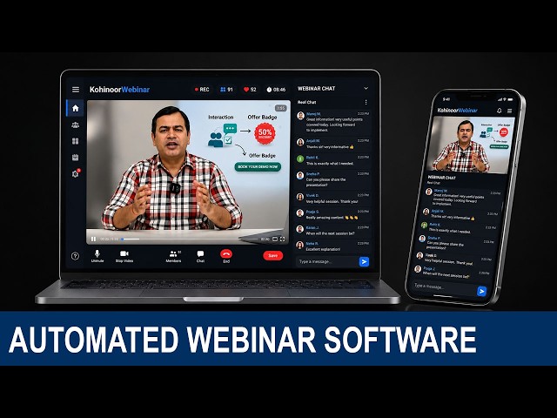Send the message on phone
Image resolution: width=557 pixels, height=418 pixels.
[481, 292]
